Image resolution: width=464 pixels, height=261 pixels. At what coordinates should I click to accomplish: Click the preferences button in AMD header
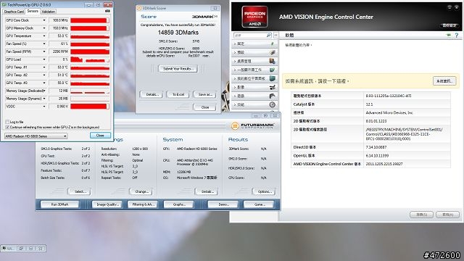[x=449, y=25]
